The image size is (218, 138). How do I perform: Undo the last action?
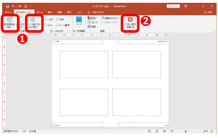pos(13,6)
